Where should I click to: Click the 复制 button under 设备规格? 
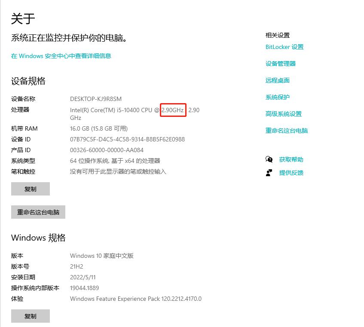(x=30, y=189)
